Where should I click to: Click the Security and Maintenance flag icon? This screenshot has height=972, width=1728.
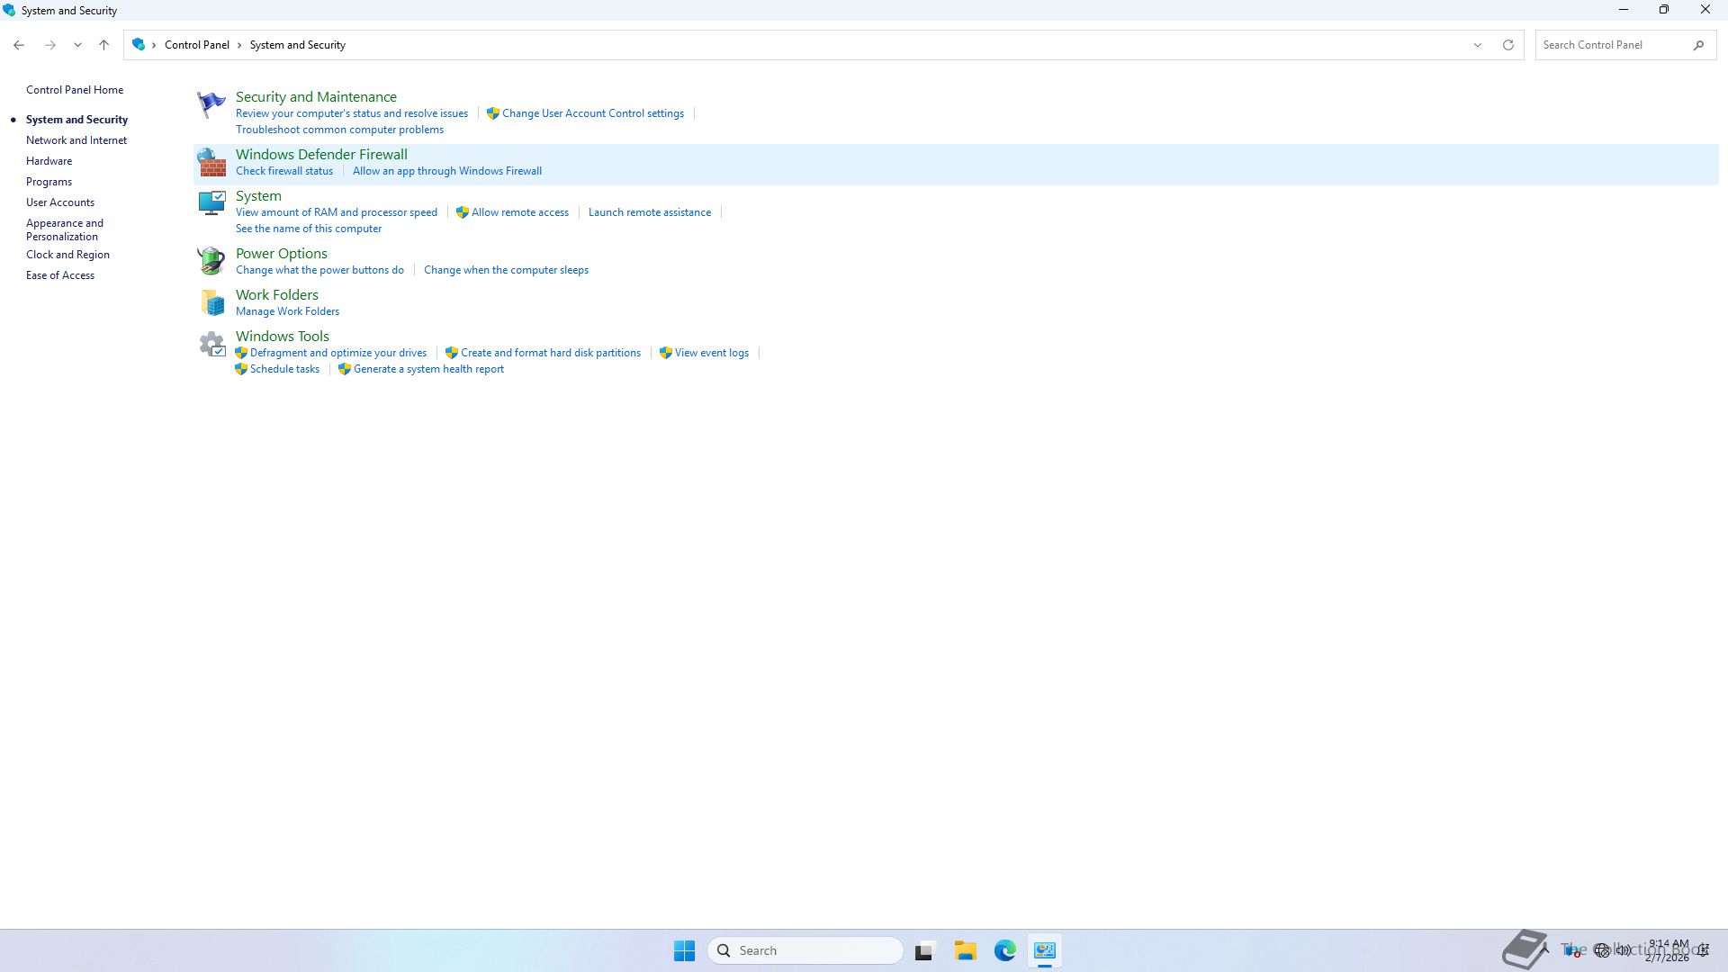coord(211,104)
